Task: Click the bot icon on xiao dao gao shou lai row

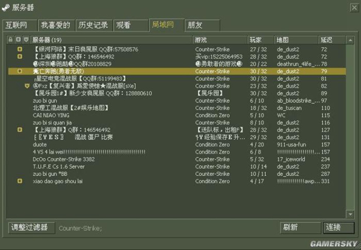Action: point(20,181)
